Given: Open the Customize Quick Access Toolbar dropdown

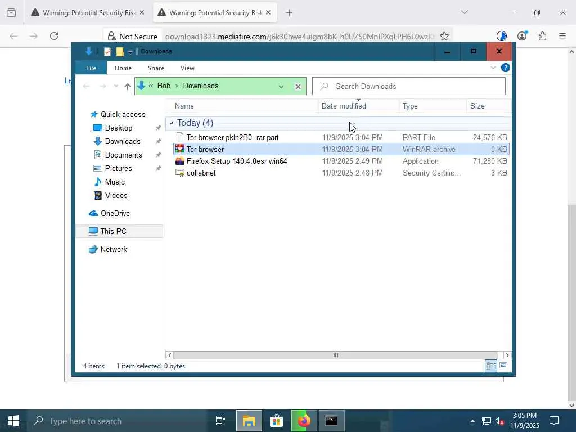Looking at the screenshot, I should [130, 52].
